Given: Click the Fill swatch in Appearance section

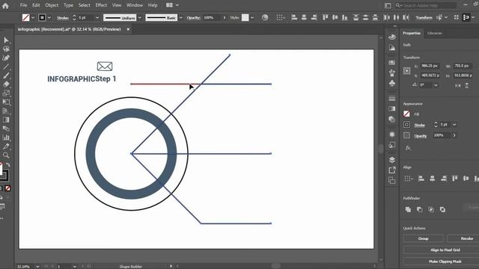Looking at the screenshot, I should pyautogui.click(x=406, y=114).
